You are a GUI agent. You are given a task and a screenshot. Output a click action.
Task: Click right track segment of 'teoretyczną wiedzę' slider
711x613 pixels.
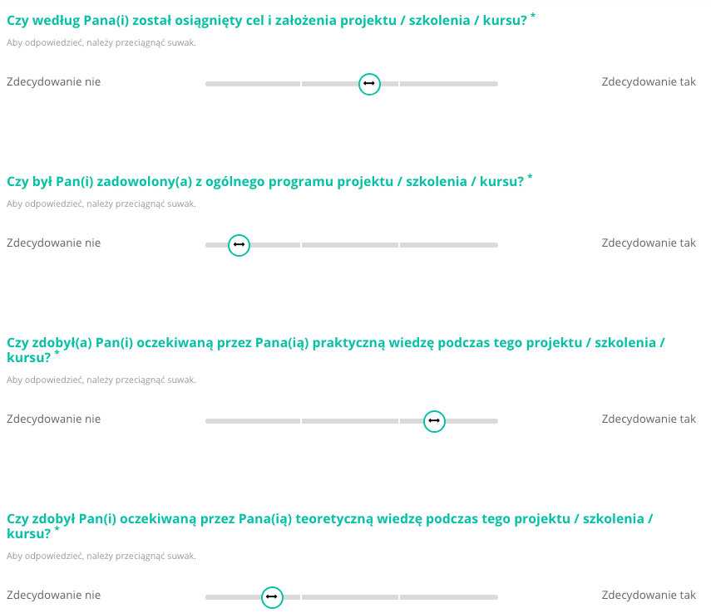click(449, 597)
